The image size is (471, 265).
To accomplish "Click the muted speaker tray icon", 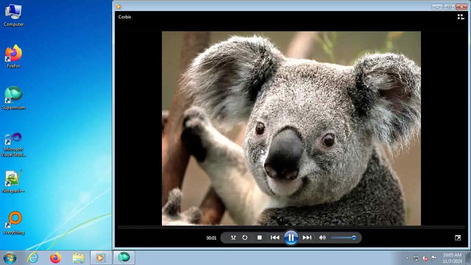I will [x=425, y=258].
